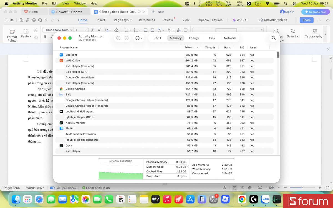Select the Format Painter tool
Screen dimensions: 333x208
point(12,34)
